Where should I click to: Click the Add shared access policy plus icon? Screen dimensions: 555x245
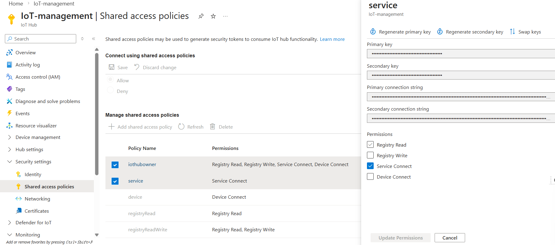point(112,127)
